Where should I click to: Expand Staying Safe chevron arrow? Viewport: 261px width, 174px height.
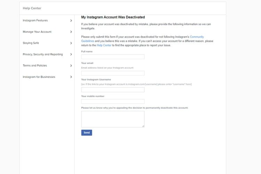(x=71, y=43)
